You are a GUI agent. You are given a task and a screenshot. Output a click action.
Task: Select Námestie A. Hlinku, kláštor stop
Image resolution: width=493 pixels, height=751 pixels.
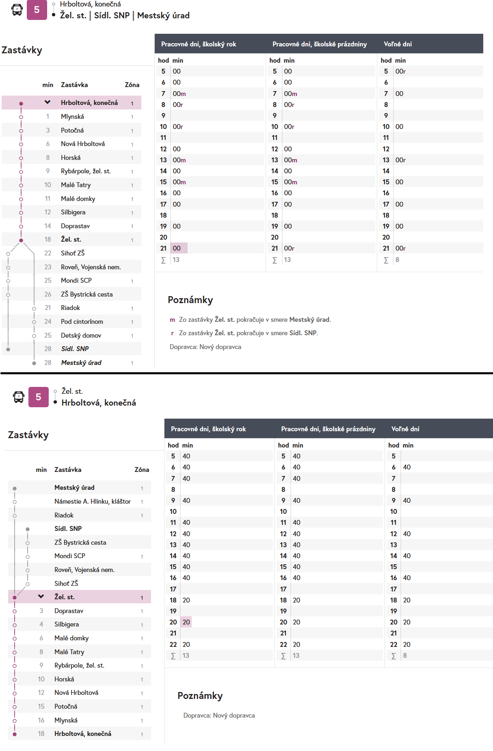(x=93, y=501)
